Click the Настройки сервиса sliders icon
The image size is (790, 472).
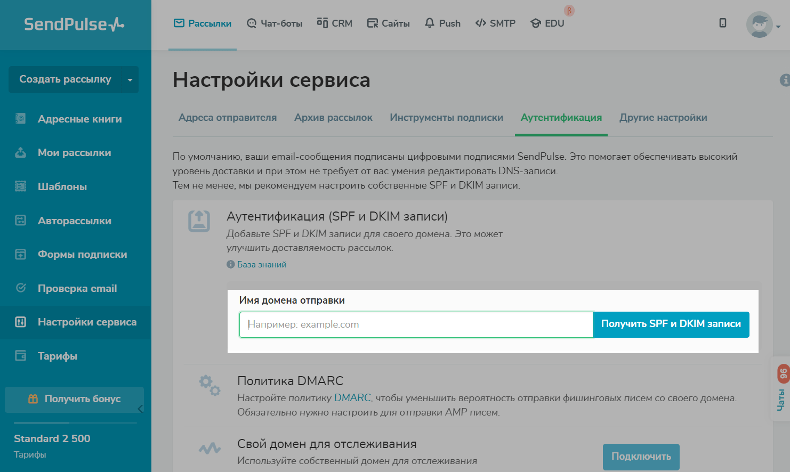[20, 322]
